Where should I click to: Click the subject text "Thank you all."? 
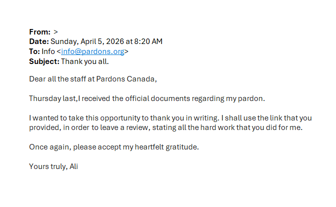coord(85,61)
